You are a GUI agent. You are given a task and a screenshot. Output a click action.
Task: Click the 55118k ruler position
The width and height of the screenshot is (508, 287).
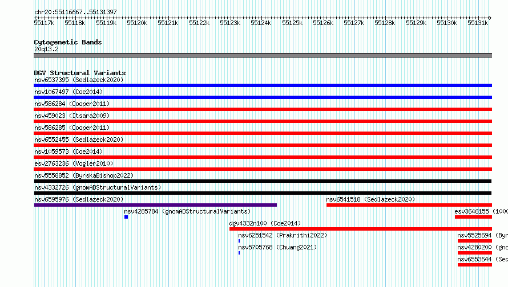click(75, 23)
